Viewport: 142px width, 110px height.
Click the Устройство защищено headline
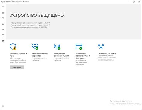click(x=37, y=15)
